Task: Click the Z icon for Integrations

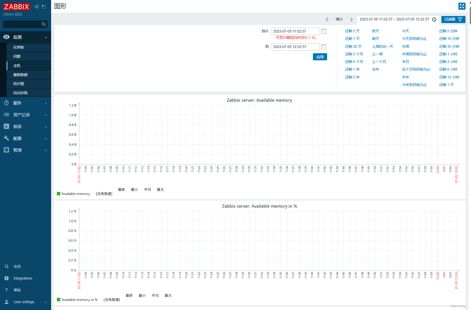Action: 7,278
